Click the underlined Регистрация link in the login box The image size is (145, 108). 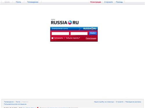click(x=91, y=38)
